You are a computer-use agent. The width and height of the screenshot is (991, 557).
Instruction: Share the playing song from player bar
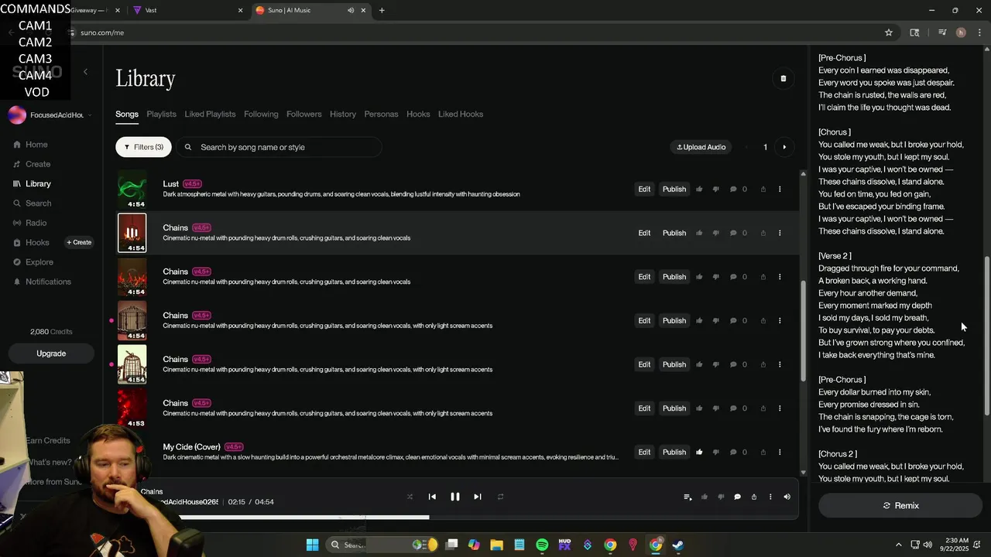(x=753, y=497)
